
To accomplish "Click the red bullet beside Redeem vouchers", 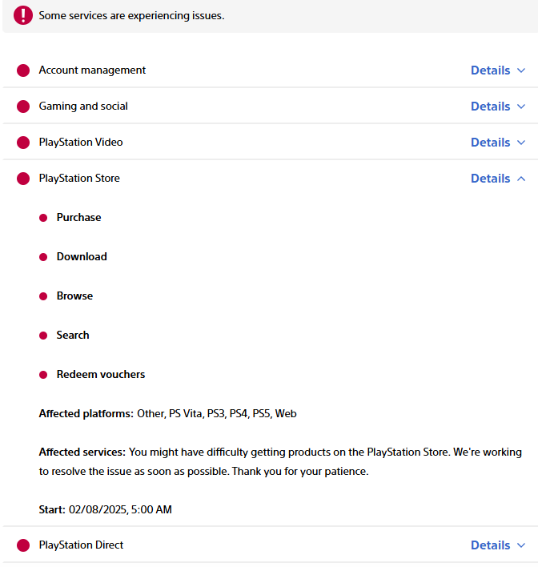I will [x=43, y=375].
